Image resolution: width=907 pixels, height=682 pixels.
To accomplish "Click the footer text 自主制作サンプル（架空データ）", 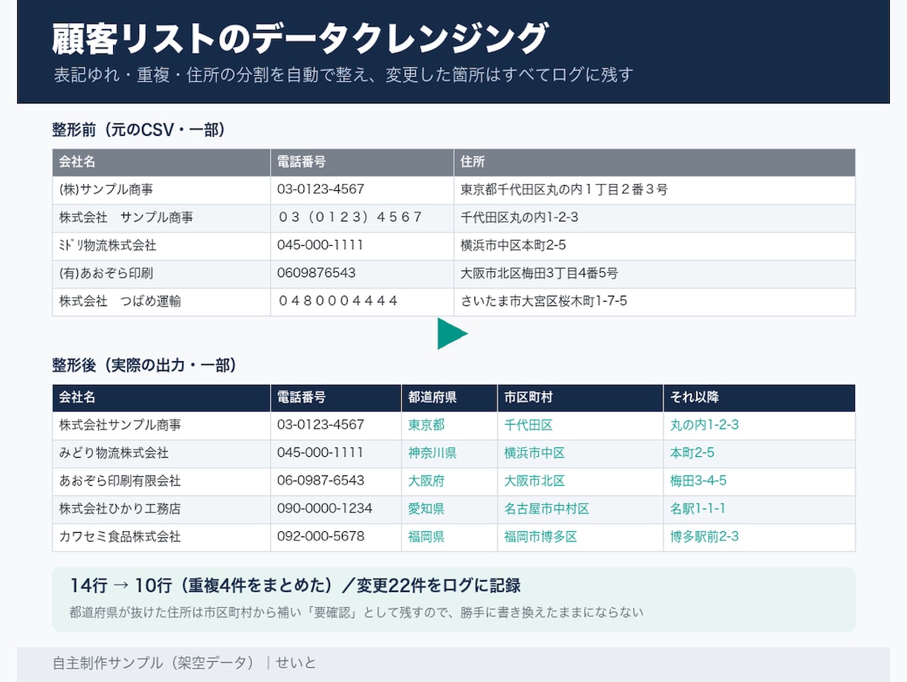I will (x=154, y=663).
